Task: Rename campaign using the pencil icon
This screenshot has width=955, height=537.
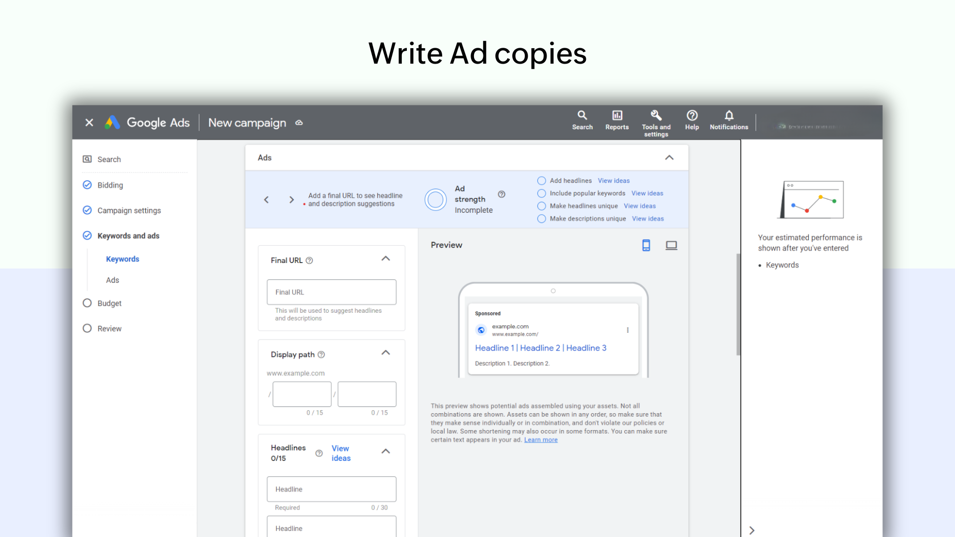Action: (x=299, y=123)
